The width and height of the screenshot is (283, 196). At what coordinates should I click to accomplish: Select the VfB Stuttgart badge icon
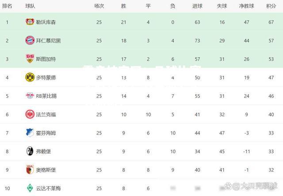[30, 58]
